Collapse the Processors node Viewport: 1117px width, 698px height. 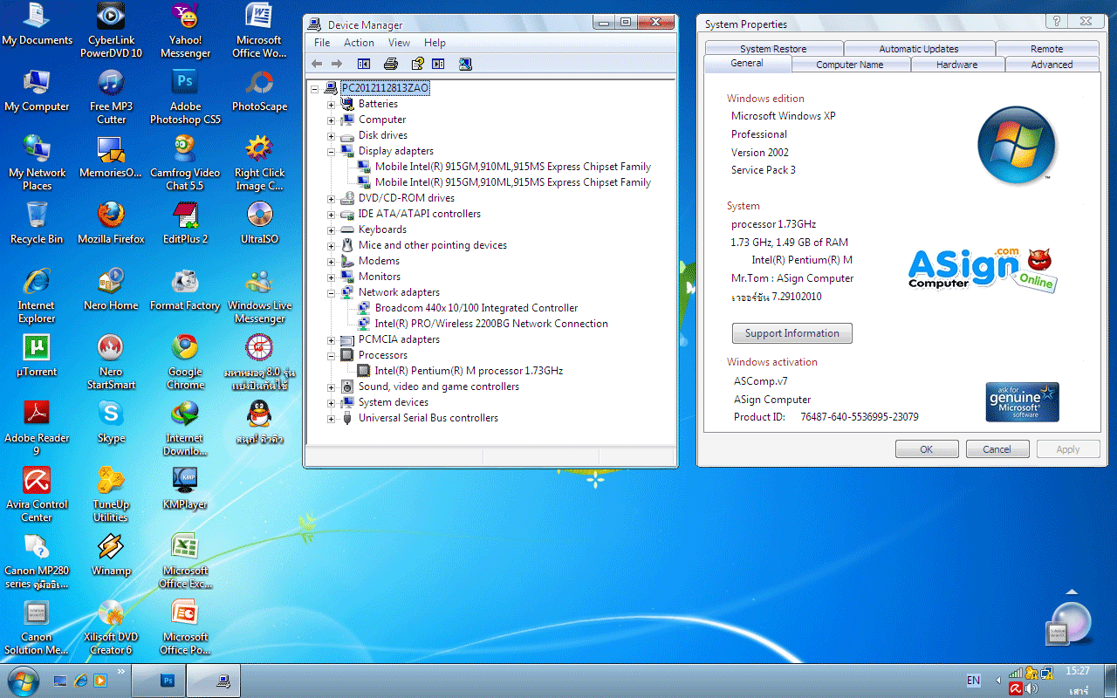click(331, 355)
